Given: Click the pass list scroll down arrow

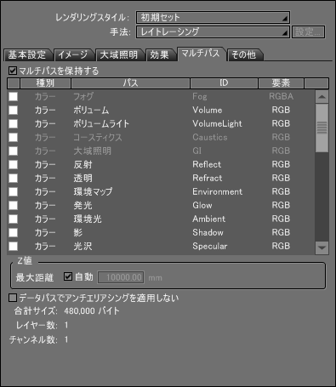Looking at the screenshot, I should click(x=322, y=248).
